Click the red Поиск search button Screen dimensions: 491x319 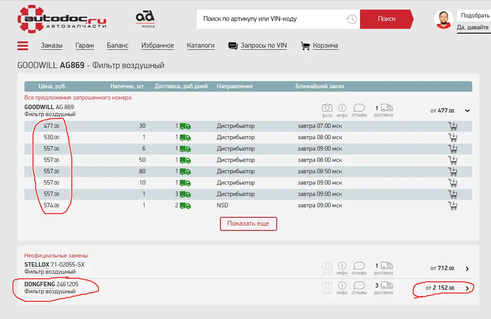[x=387, y=19]
